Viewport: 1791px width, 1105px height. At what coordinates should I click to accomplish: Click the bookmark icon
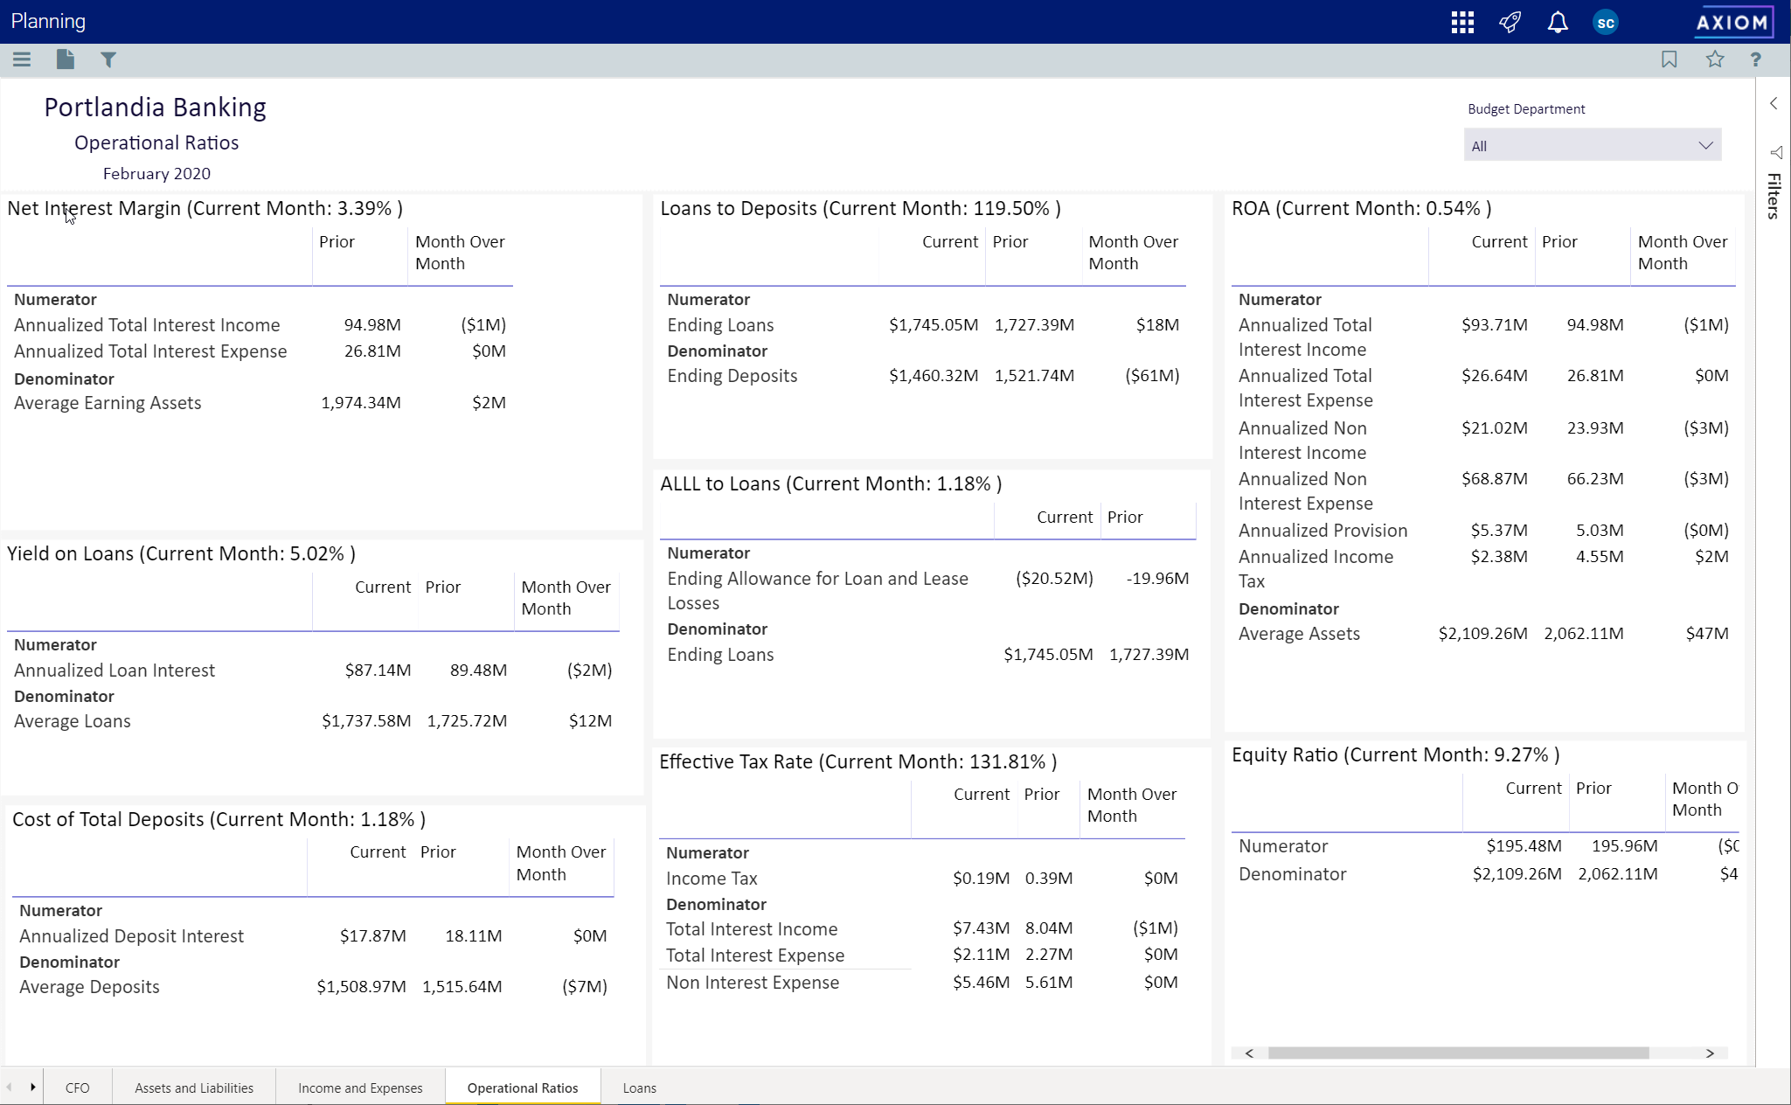click(x=1670, y=59)
